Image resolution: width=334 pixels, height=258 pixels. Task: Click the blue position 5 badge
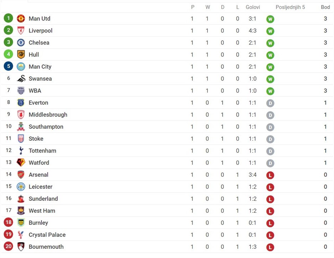(x=8, y=66)
